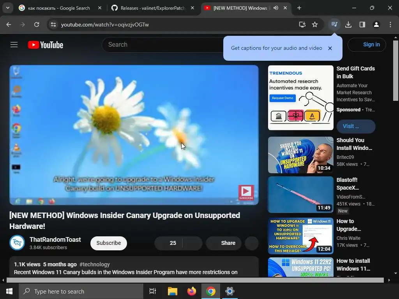Subscribe to ThatRandomToast

109,243
